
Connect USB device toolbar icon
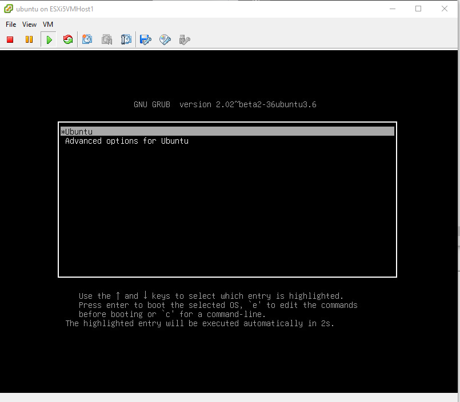coord(185,39)
